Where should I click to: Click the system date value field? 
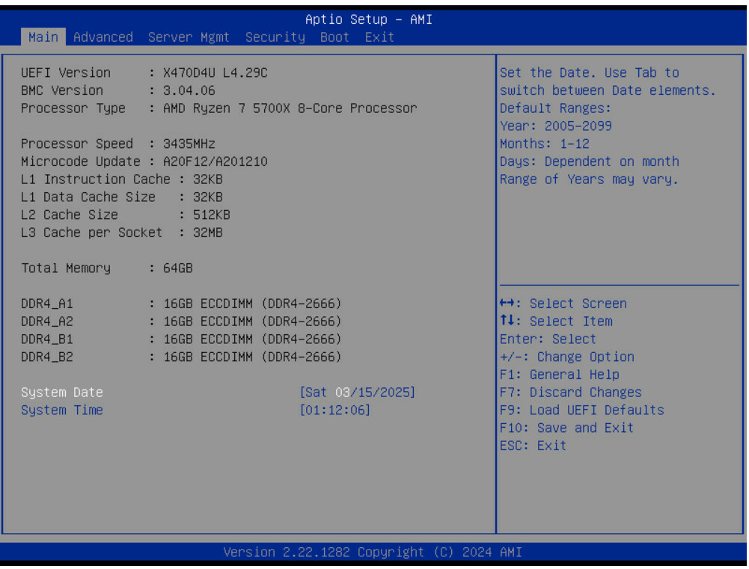click(x=358, y=392)
